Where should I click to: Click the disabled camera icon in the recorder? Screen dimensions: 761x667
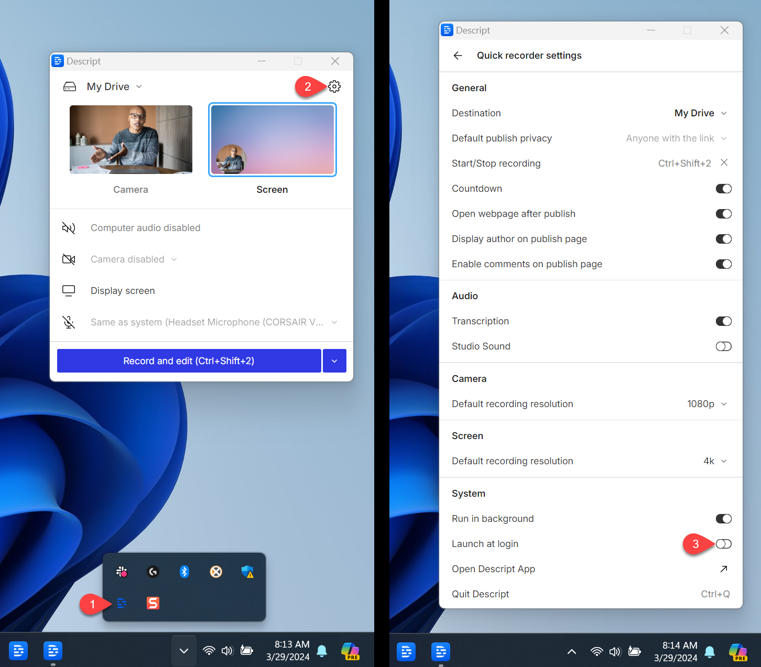click(x=69, y=259)
